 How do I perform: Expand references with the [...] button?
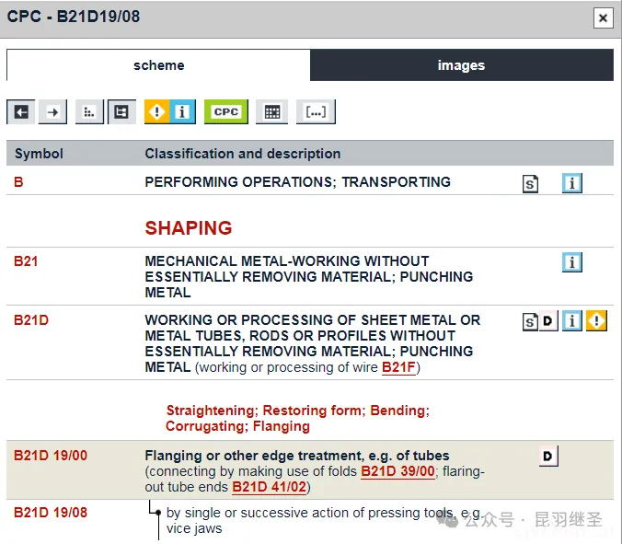click(x=316, y=112)
